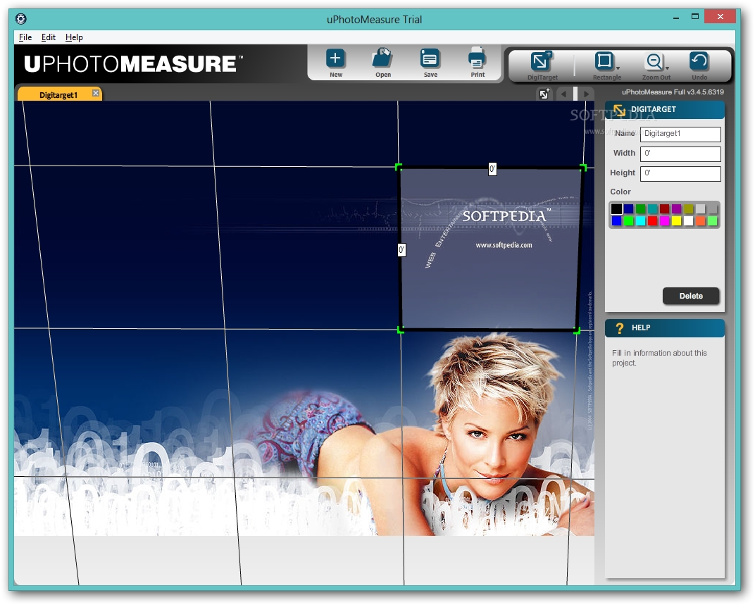Click the uPhotoMeasure app icon in the title bar

pos(20,19)
